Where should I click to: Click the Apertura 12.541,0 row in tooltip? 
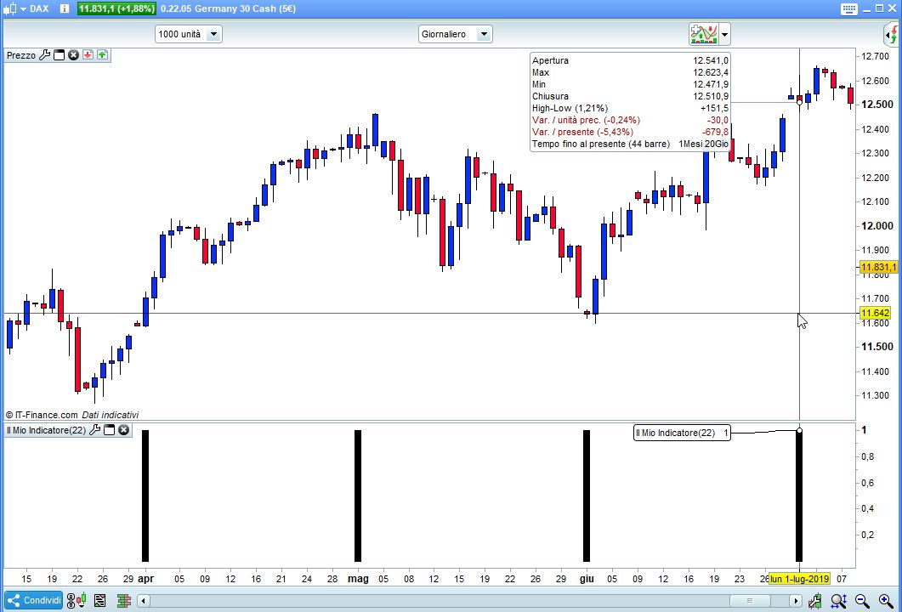(x=631, y=60)
